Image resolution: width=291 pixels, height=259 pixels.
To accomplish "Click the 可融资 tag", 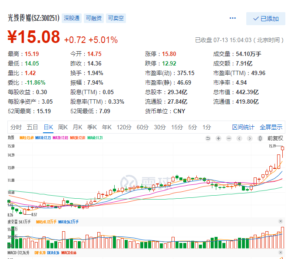I will [x=93, y=18].
